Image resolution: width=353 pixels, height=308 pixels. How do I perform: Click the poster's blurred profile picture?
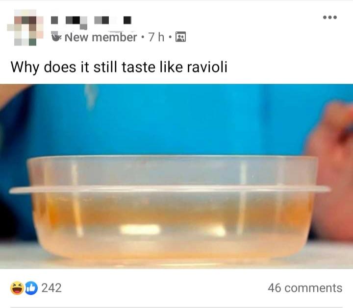(25, 27)
